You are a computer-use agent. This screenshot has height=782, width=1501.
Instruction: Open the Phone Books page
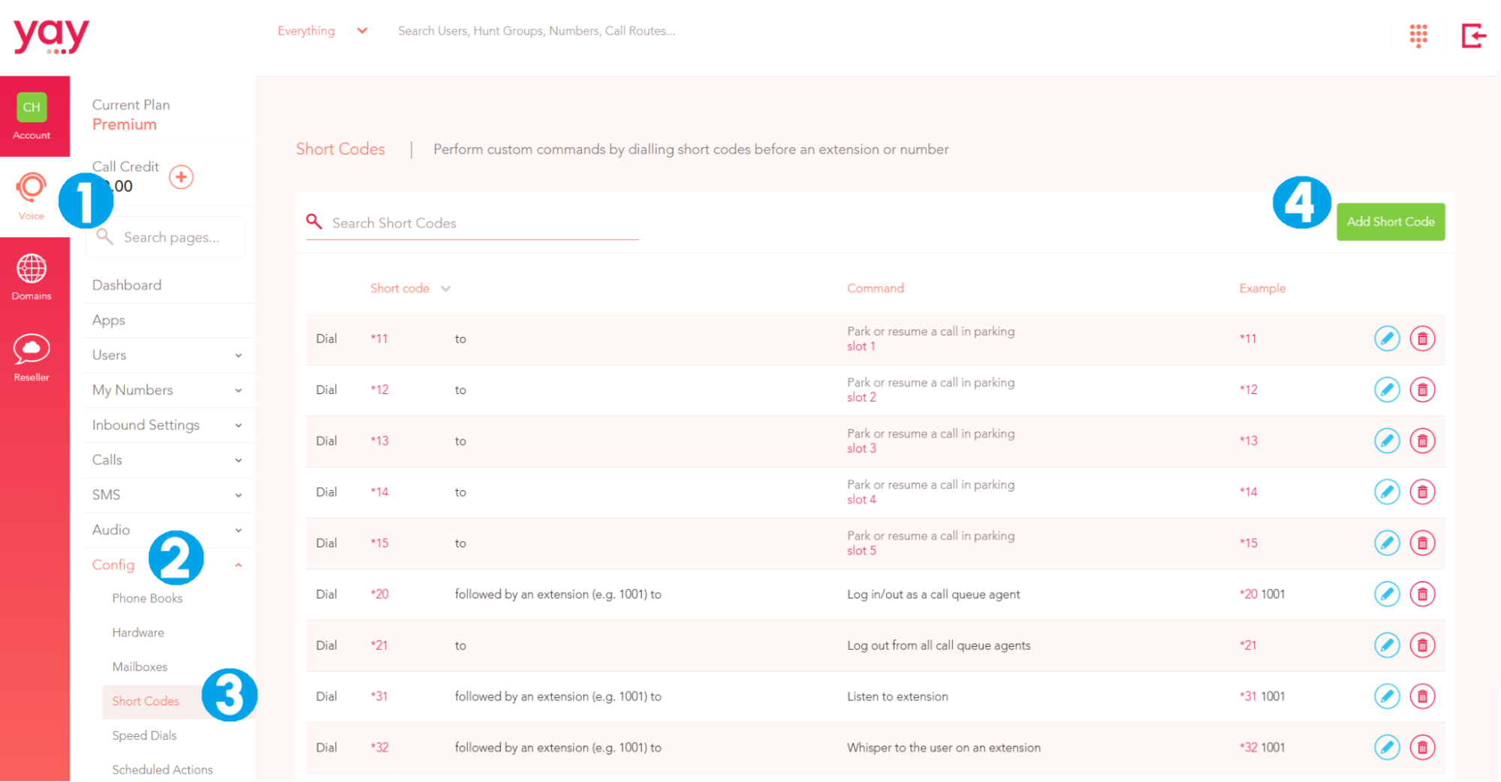(147, 598)
